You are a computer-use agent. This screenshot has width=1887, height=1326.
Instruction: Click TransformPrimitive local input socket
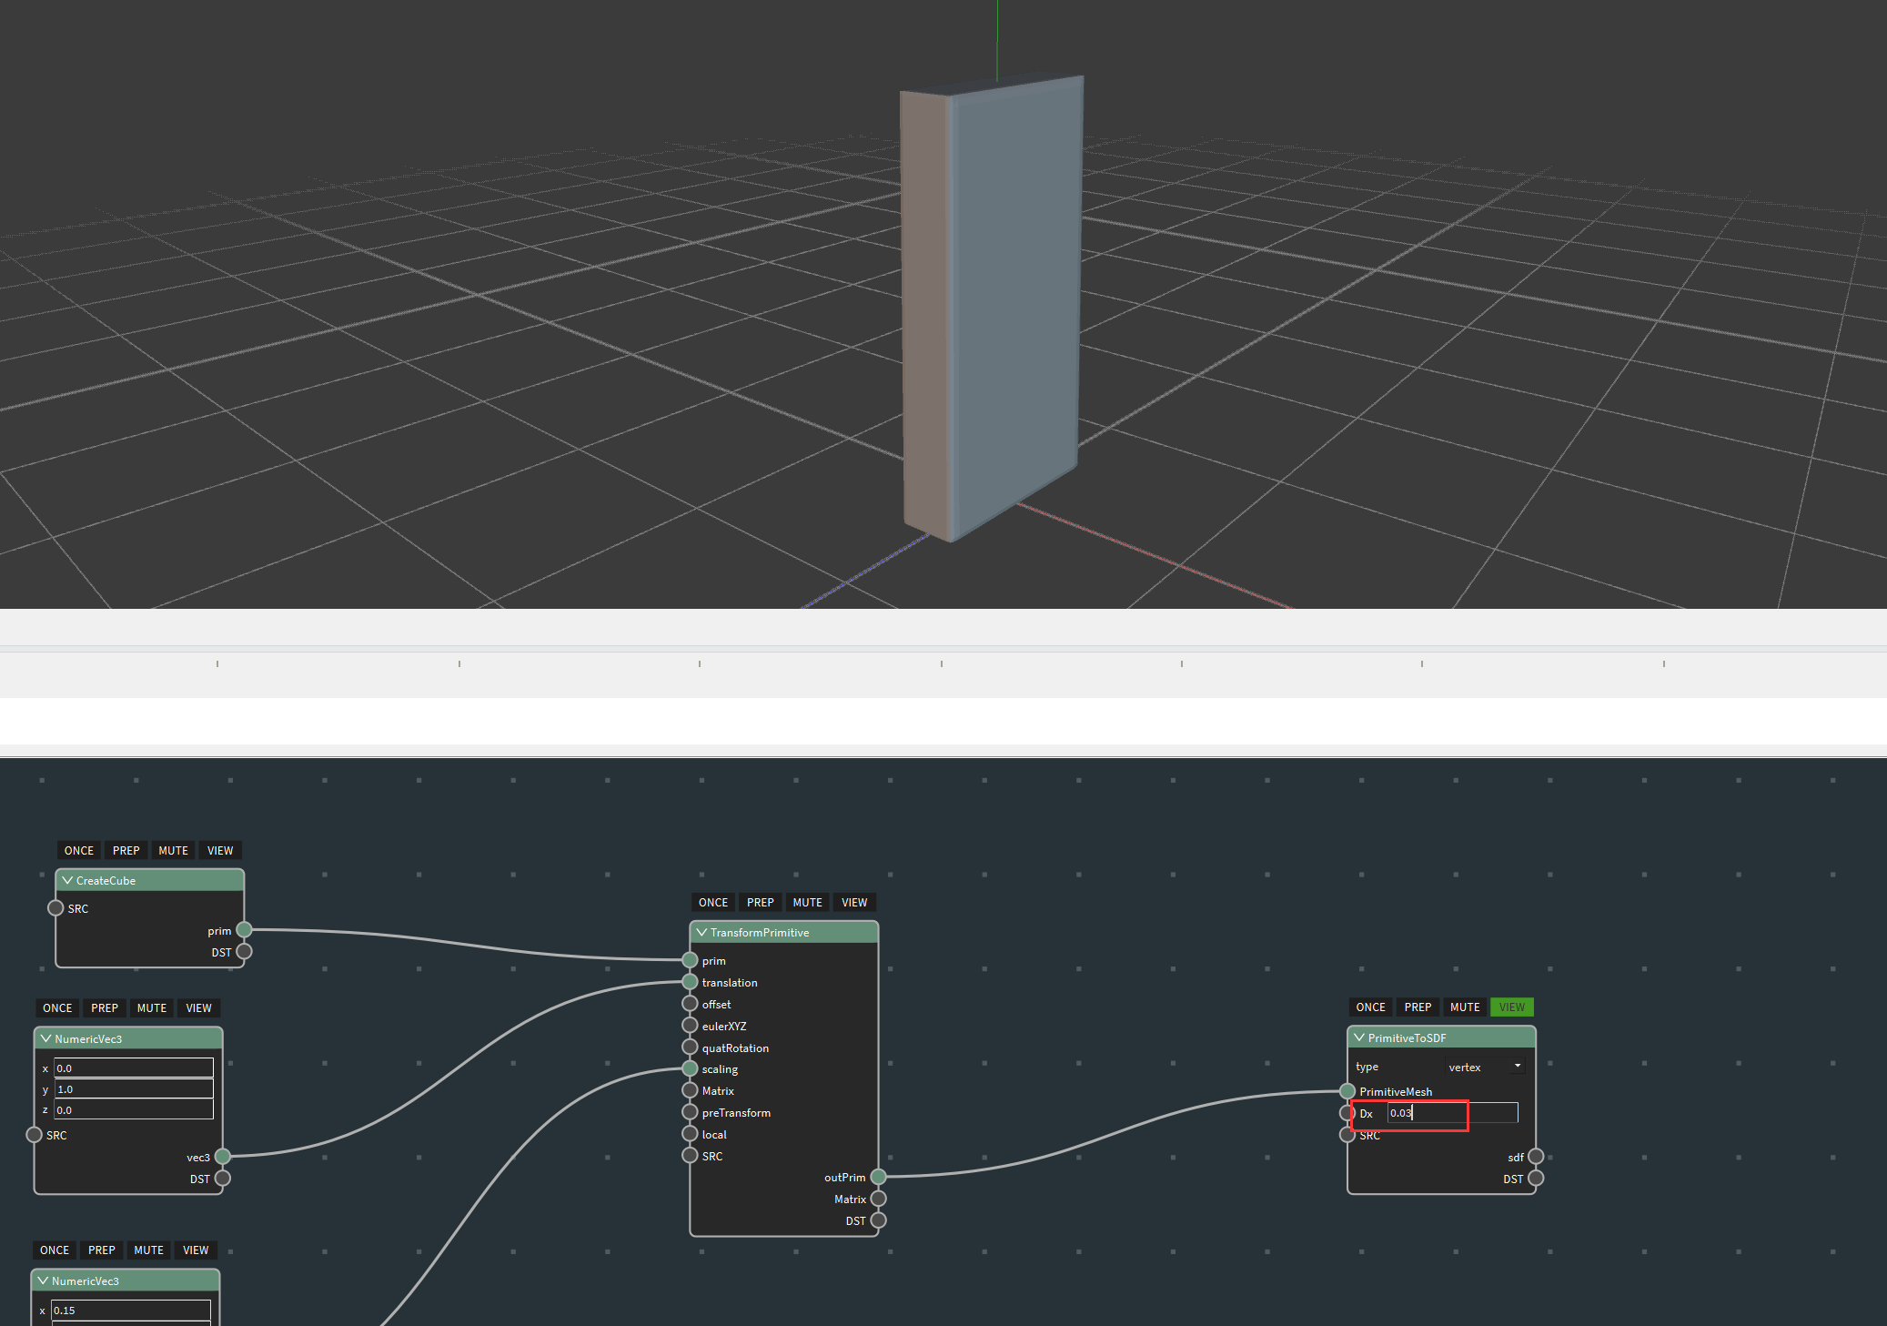coord(690,1134)
